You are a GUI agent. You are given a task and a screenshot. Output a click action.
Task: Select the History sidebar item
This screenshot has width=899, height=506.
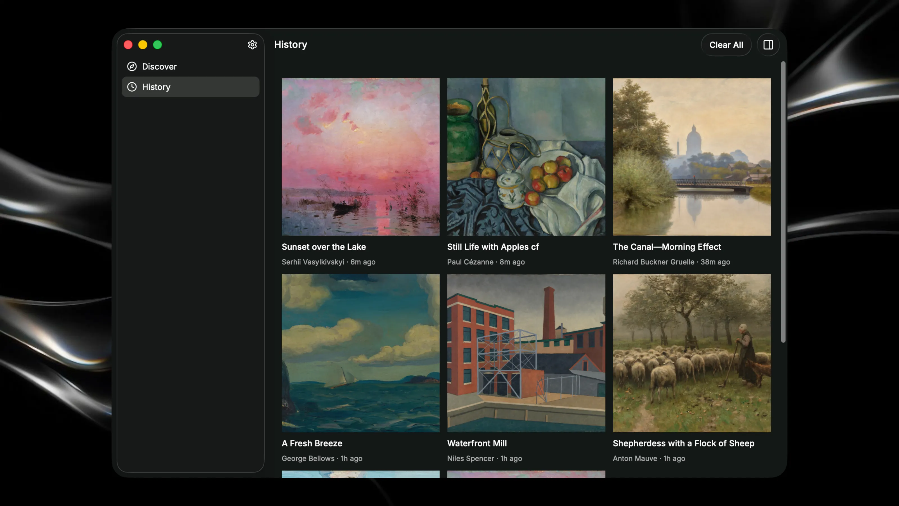coord(190,87)
